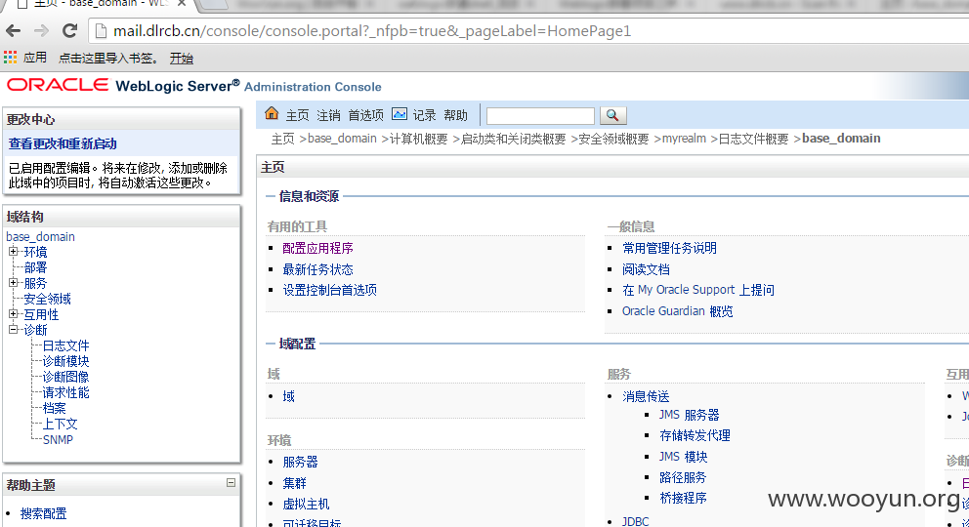This screenshot has height=527, width=969.
Task: Select 安全领域 in domain tree
Action: pos(47,299)
